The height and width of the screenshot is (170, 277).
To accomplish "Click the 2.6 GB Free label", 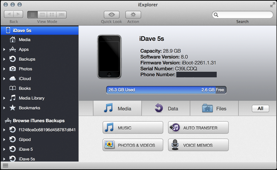I will (x=213, y=90).
